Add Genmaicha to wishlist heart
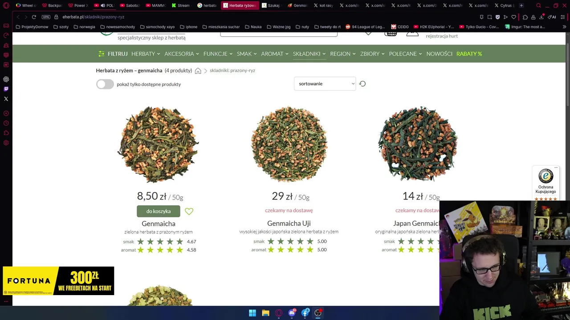The width and height of the screenshot is (570, 320). click(x=189, y=212)
